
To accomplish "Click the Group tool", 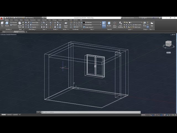I will pos(145,24).
